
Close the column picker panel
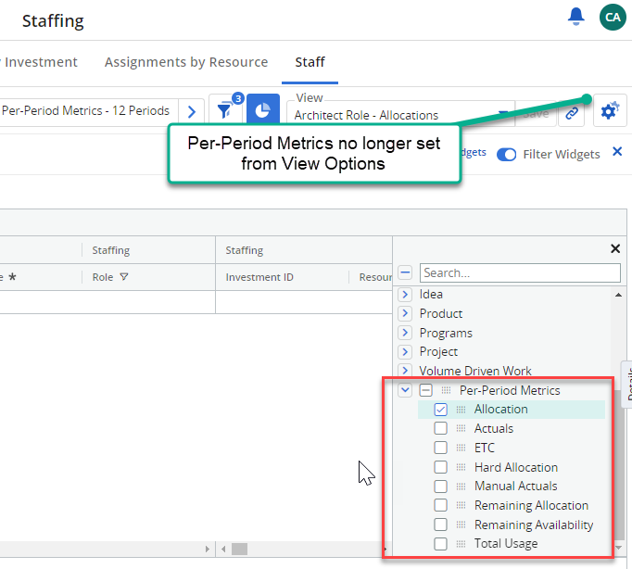[615, 248]
